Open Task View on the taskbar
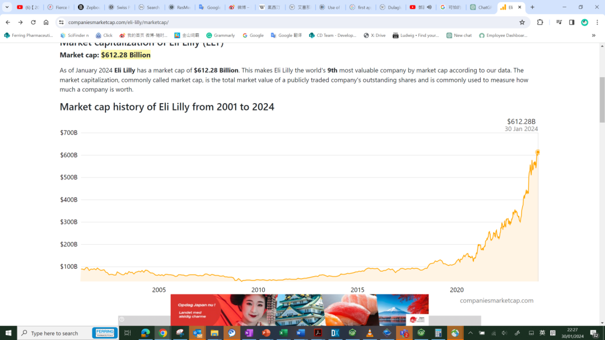This screenshot has width=605, height=340. point(127,333)
